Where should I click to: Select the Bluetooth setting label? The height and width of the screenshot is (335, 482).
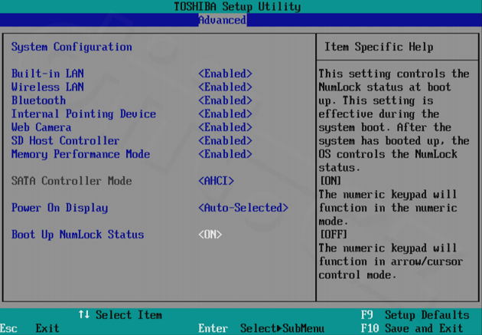(x=38, y=100)
